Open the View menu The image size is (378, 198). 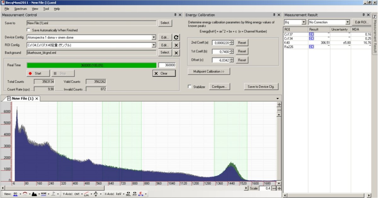35,9
